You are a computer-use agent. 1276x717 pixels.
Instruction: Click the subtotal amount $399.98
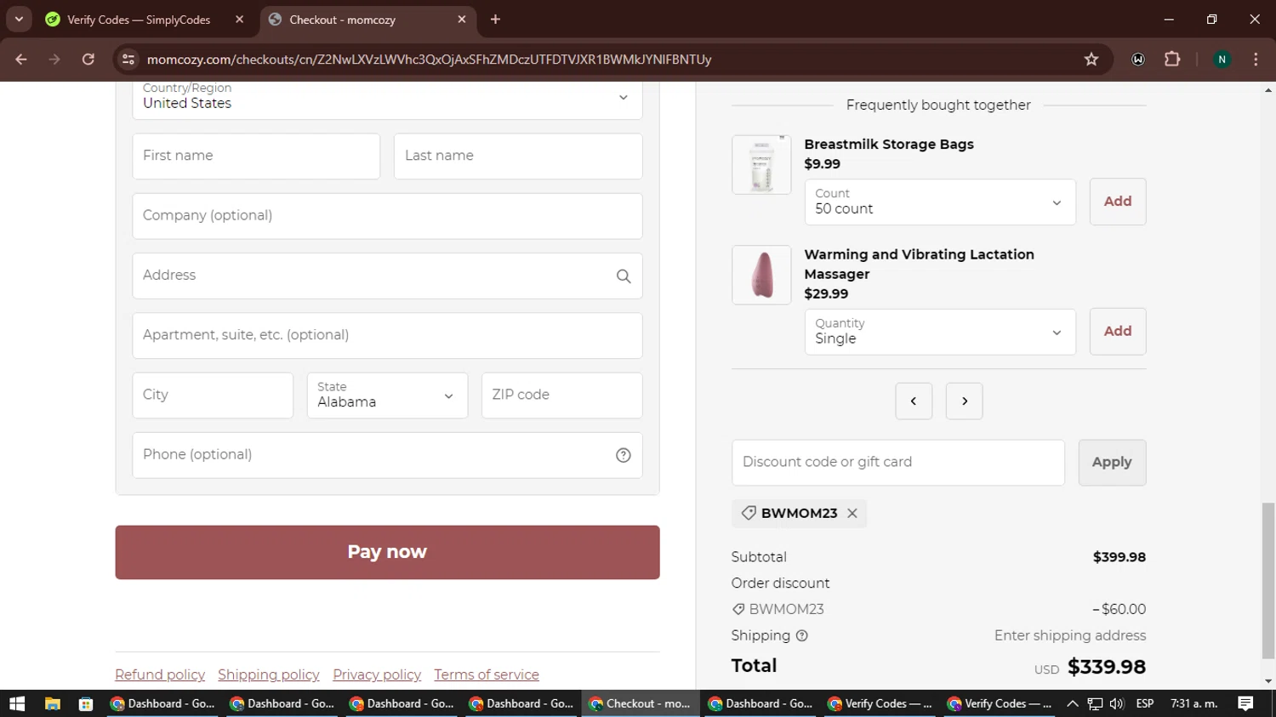[x=1119, y=557]
